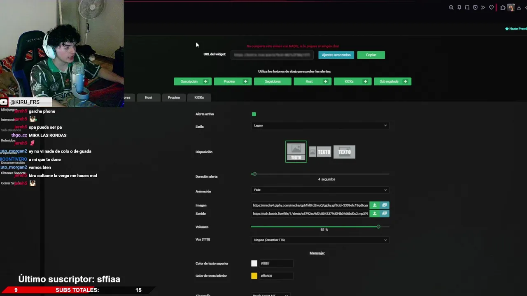Screen dimensions: 527x296
Task: Click the upload icon for Imagen field
Action: tap(374, 205)
